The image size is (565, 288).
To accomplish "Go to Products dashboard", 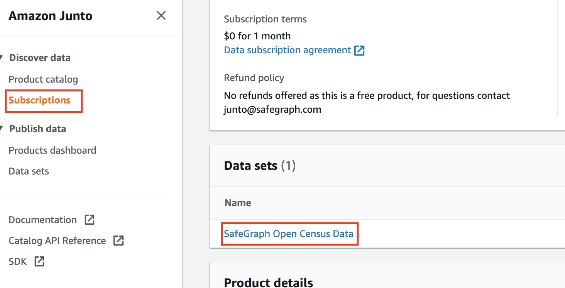I will tap(52, 150).
